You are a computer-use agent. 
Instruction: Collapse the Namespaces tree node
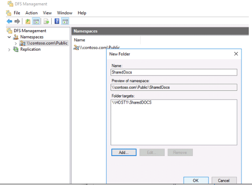9,37
